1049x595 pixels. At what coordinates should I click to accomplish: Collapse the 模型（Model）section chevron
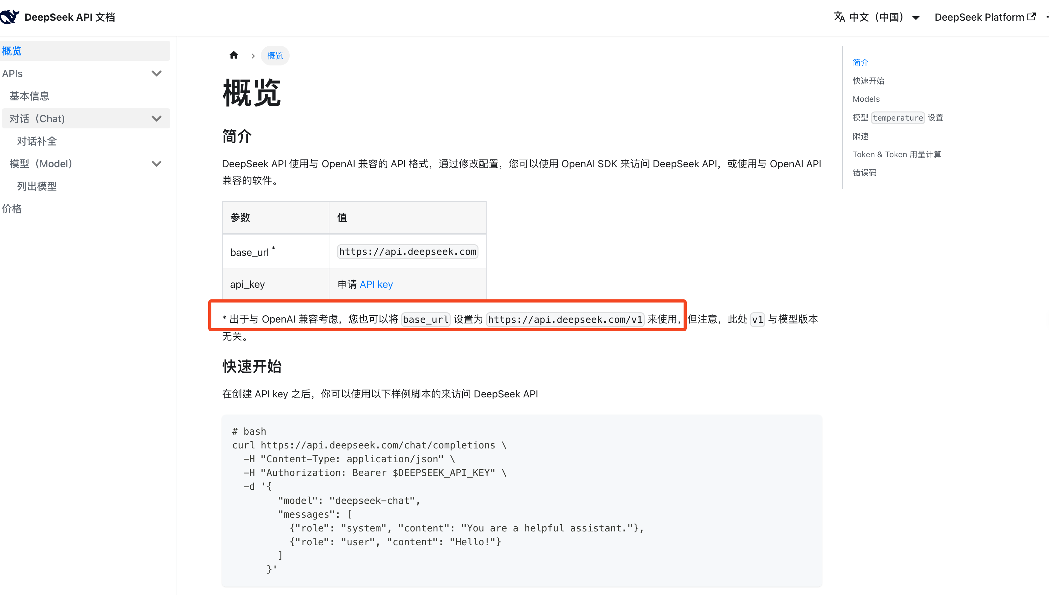pos(157,163)
